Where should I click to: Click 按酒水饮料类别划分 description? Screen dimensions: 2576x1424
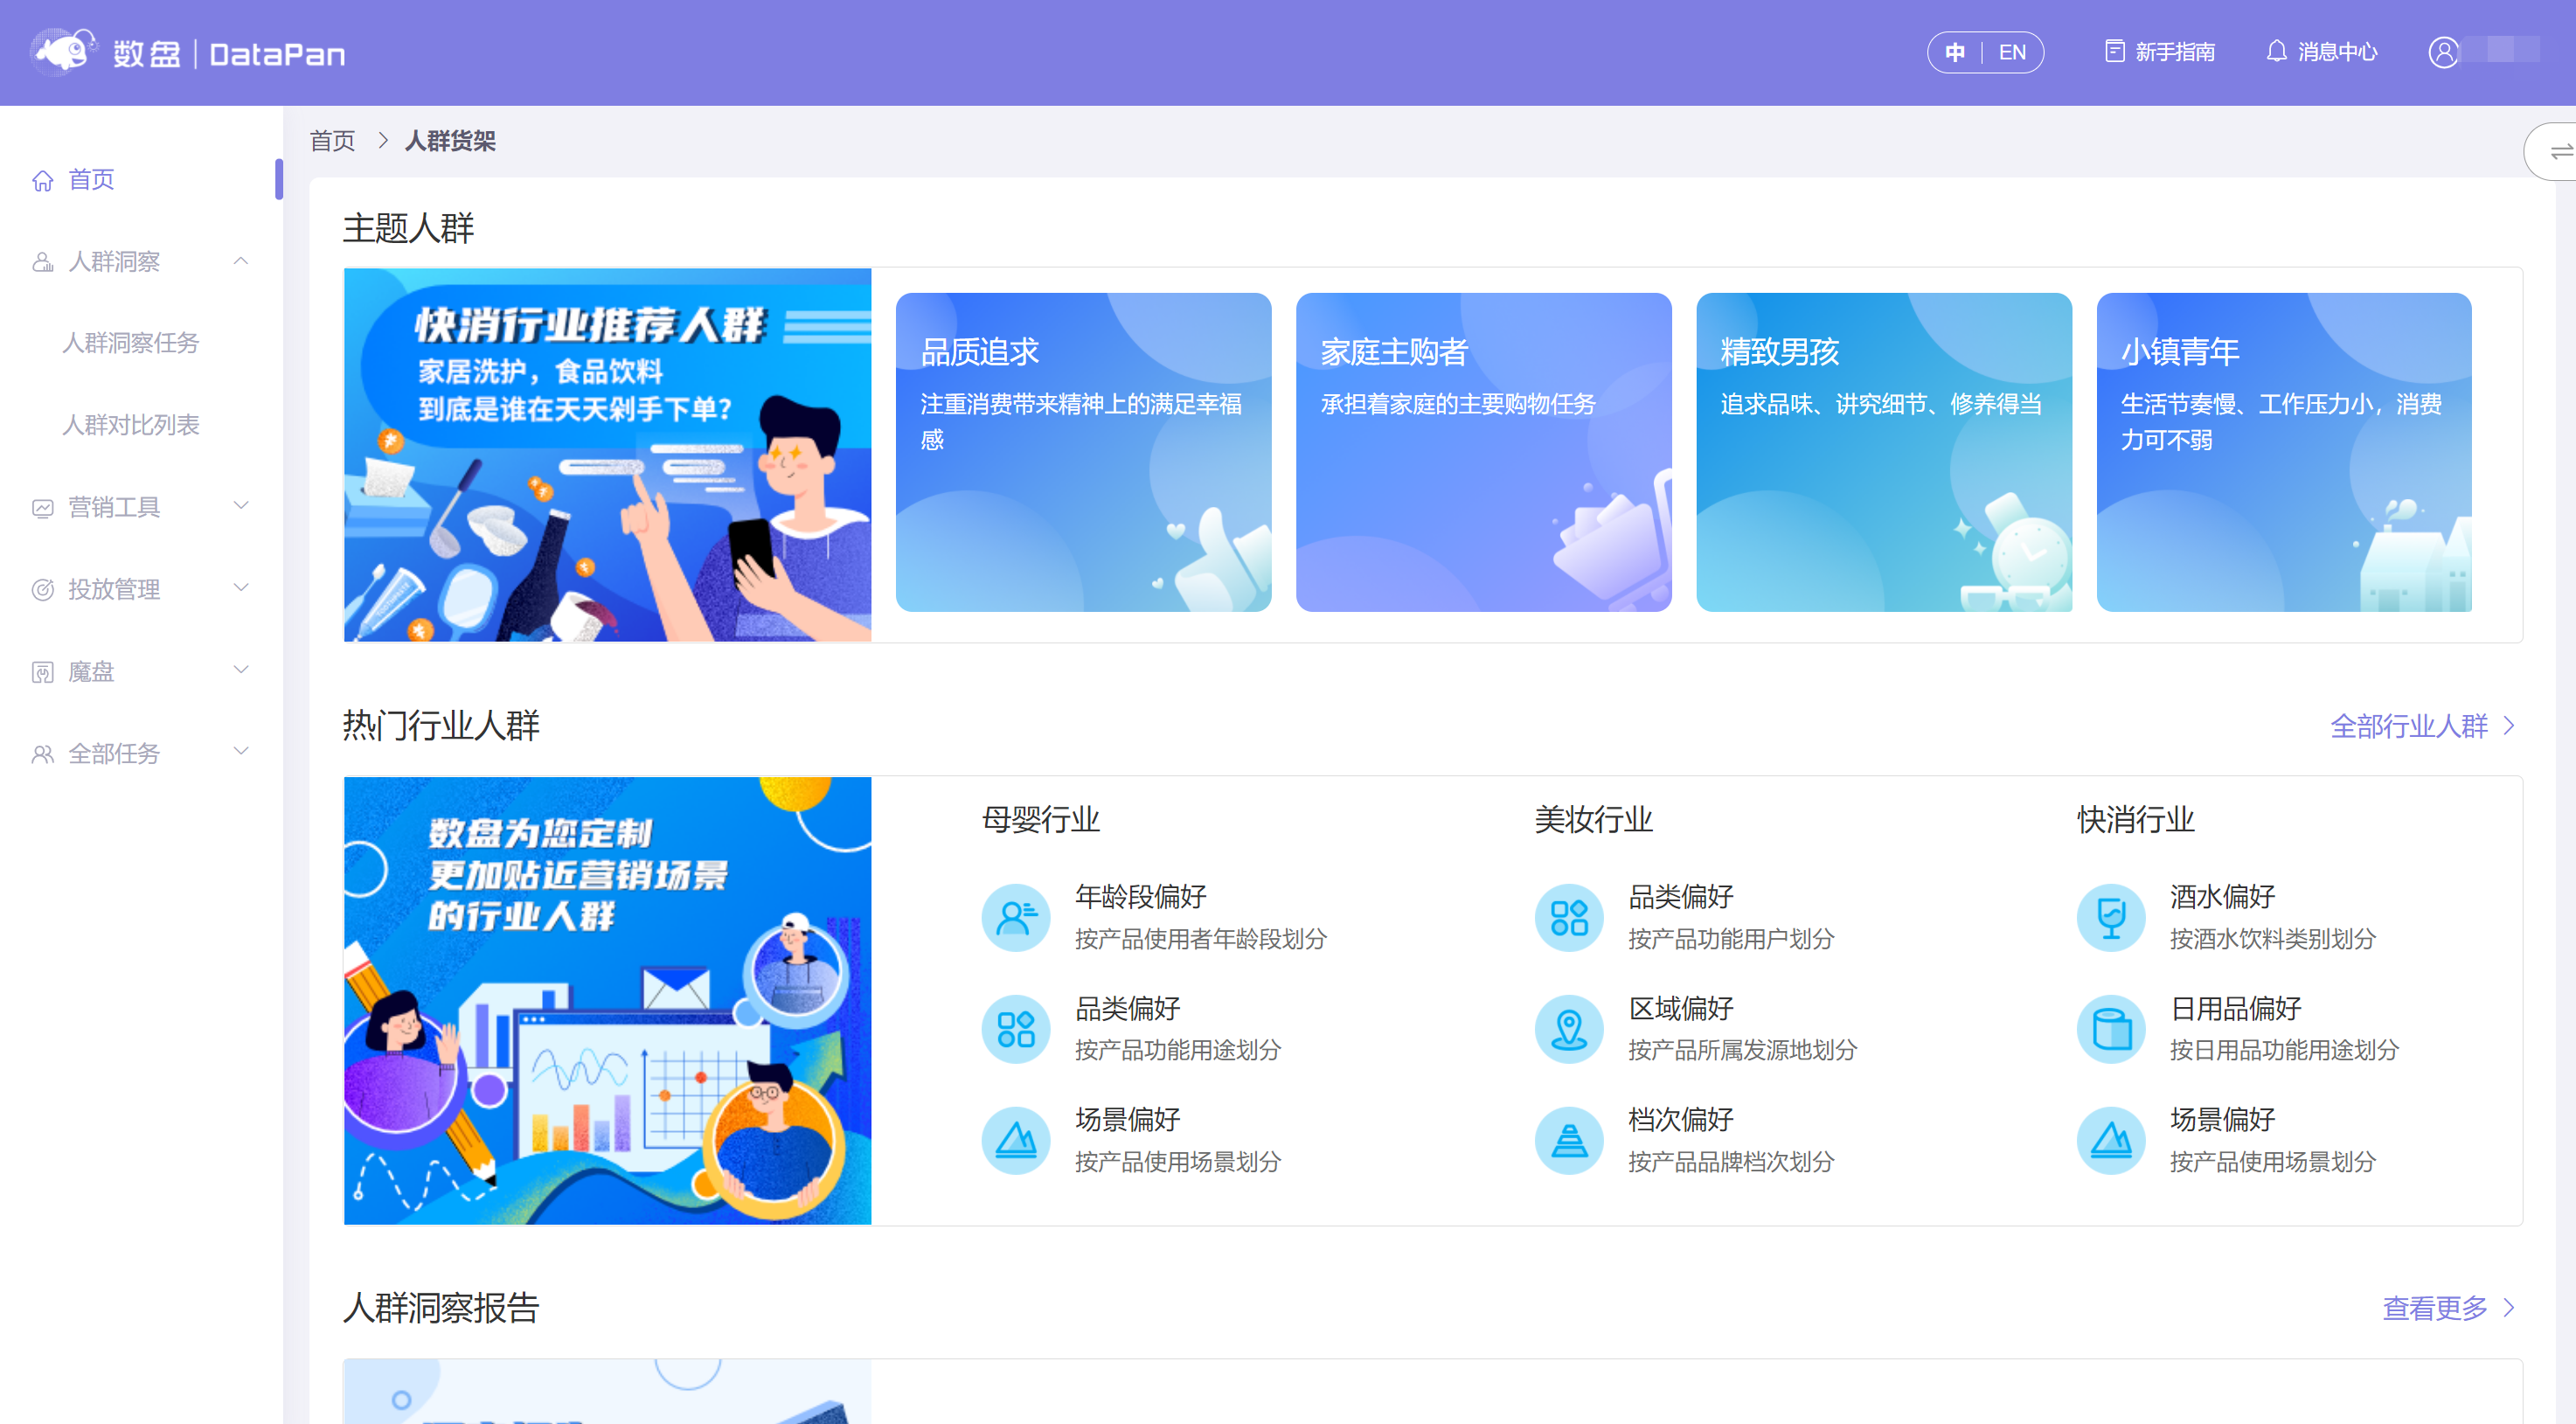[x=2273, y=940]
